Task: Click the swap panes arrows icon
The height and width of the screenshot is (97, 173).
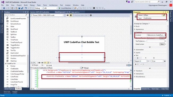Action: click(x=42, y=65)
